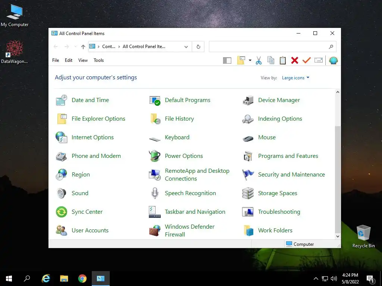This screenshot has height=286, width=382.
Task: Click the red X Delete toolbar icon
Action: 295,60
